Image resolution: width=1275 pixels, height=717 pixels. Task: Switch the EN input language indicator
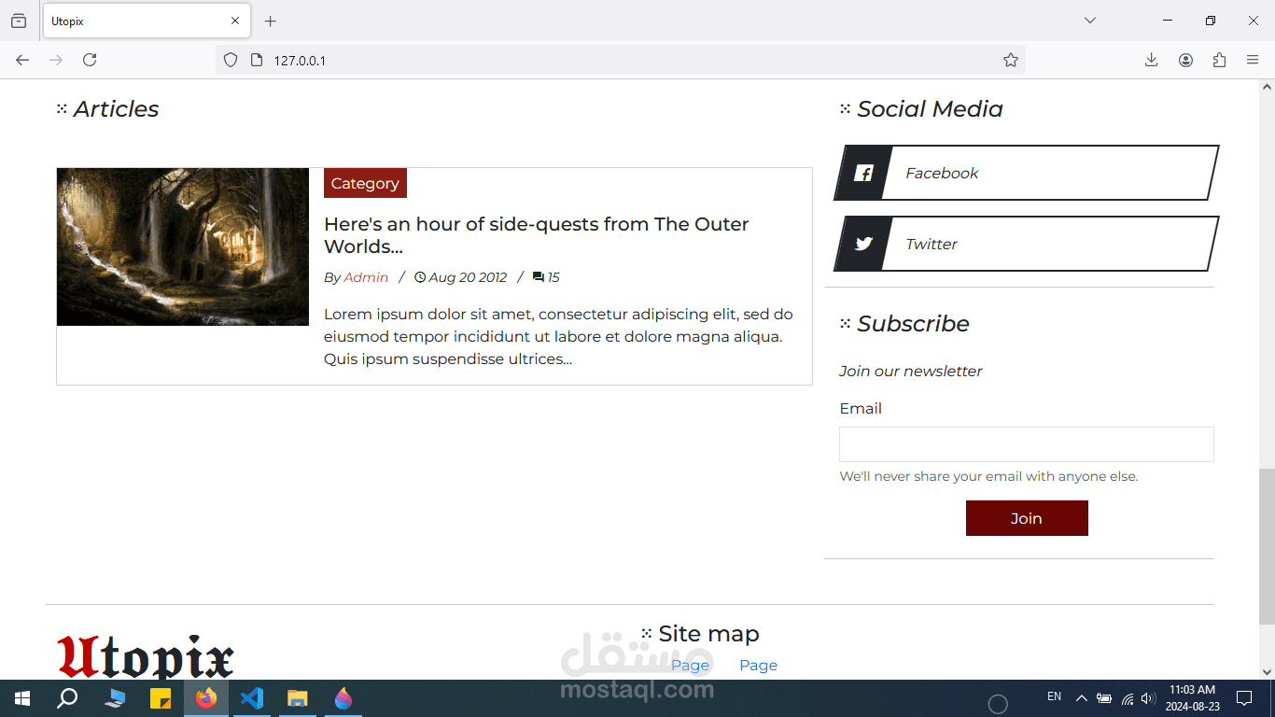pos(1055,696)
